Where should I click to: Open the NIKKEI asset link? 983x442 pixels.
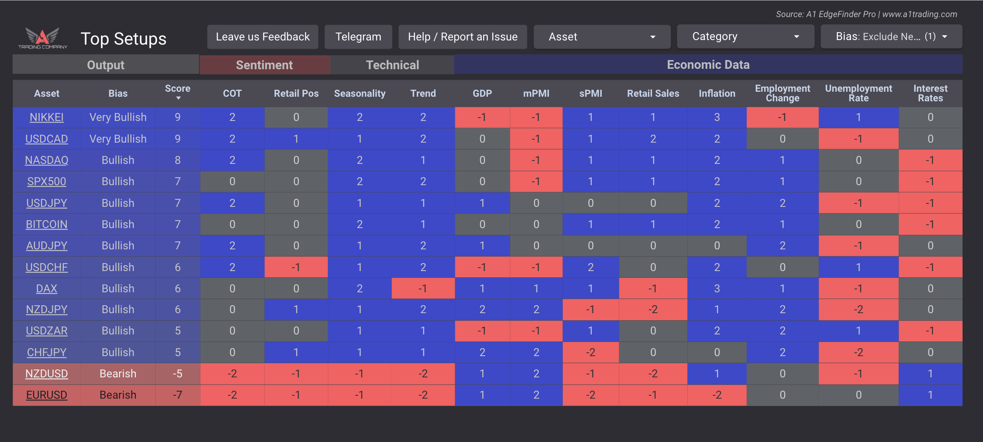[47, 117]
